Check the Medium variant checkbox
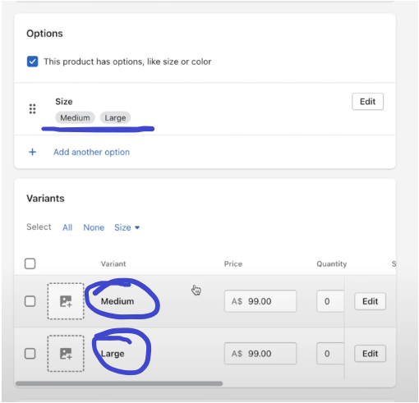This screenshot has width=419, height=403. [x=30, y=301]
